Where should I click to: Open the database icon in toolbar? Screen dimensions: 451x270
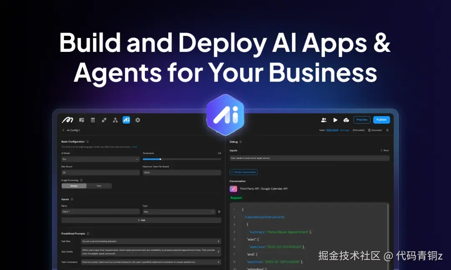(93, 120)
